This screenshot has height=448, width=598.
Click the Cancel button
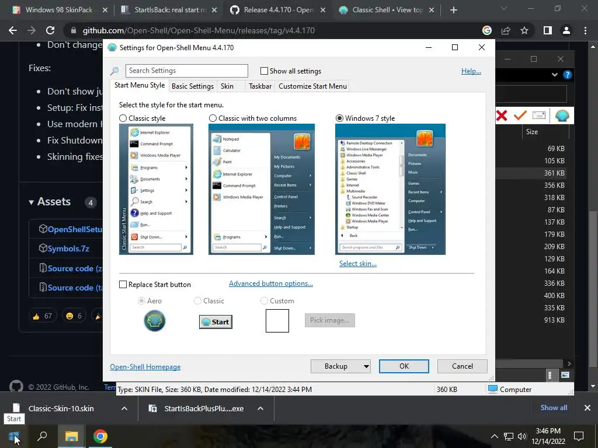pos(463,366)
